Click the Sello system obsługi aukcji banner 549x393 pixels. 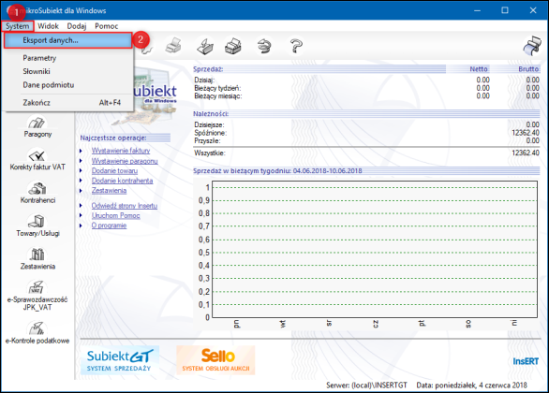215,360
